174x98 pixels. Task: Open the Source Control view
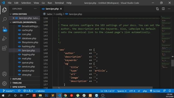pos(5,29)
